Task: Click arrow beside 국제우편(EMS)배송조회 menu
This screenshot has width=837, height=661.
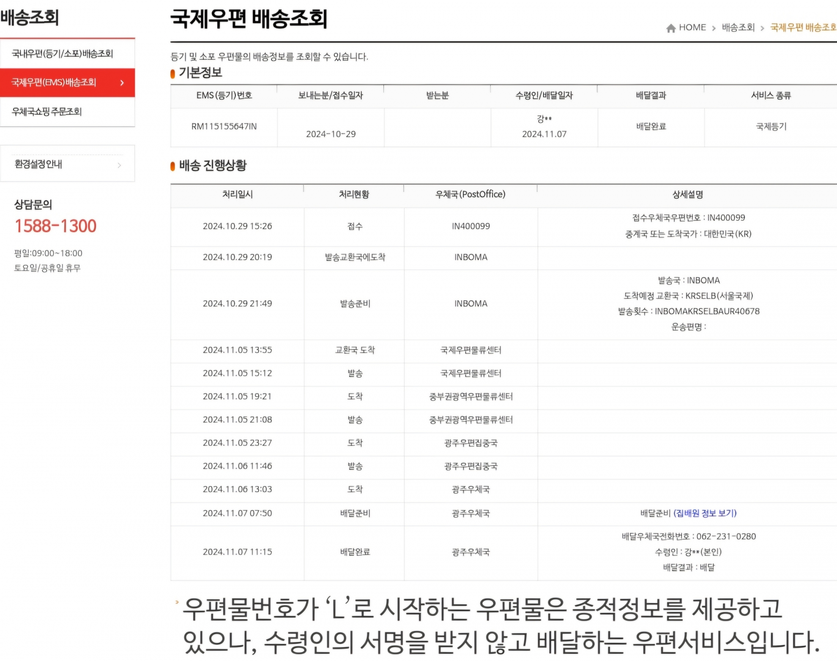Action: pos(122,83)
